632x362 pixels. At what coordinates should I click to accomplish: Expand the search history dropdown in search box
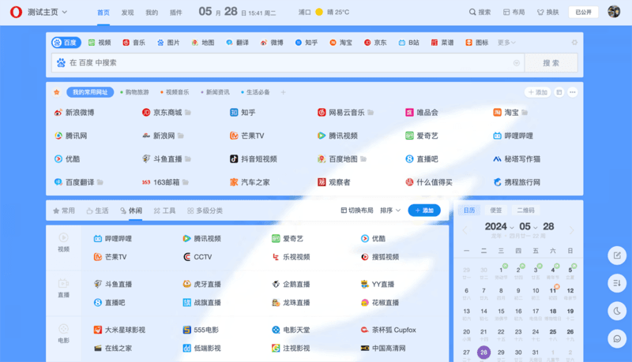click(517, 63)
